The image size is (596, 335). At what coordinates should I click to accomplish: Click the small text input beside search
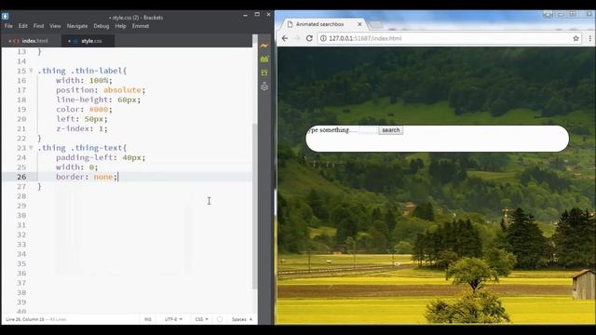click(x=369, y=130)
